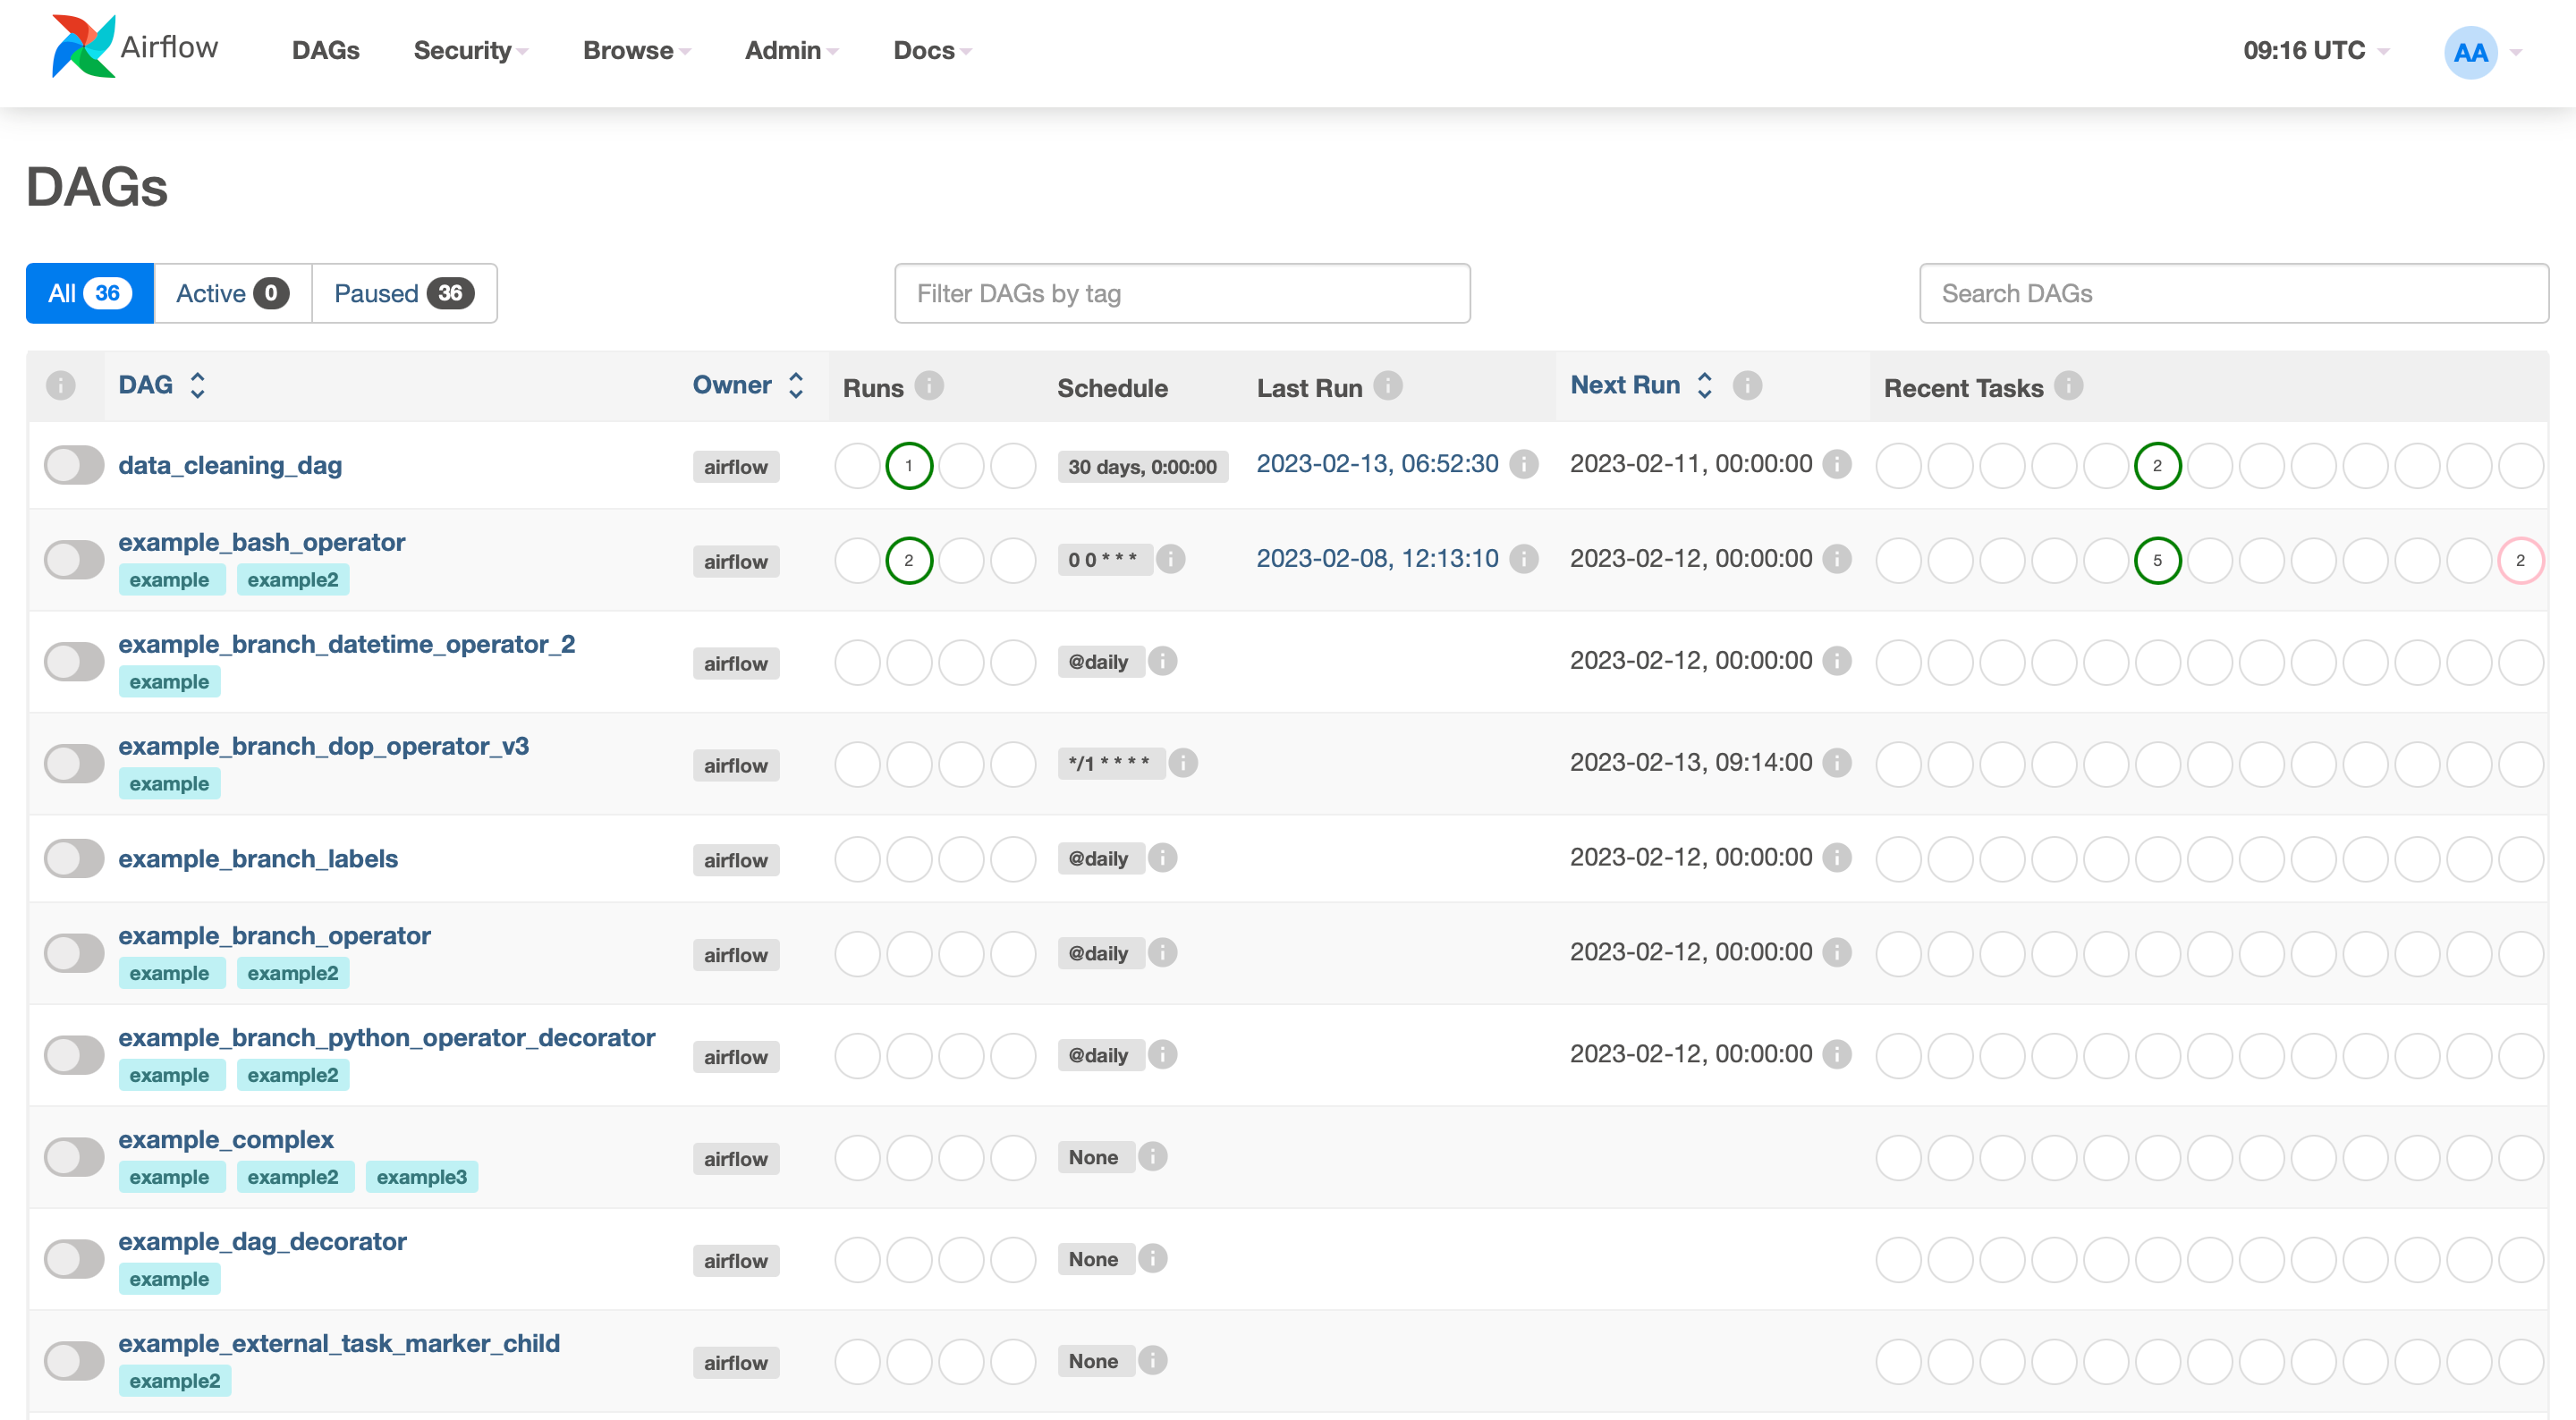Click last run info icon for example_bash_operator
The height and width of the screenshot is (1420, 2576).
pos(1524,559)
